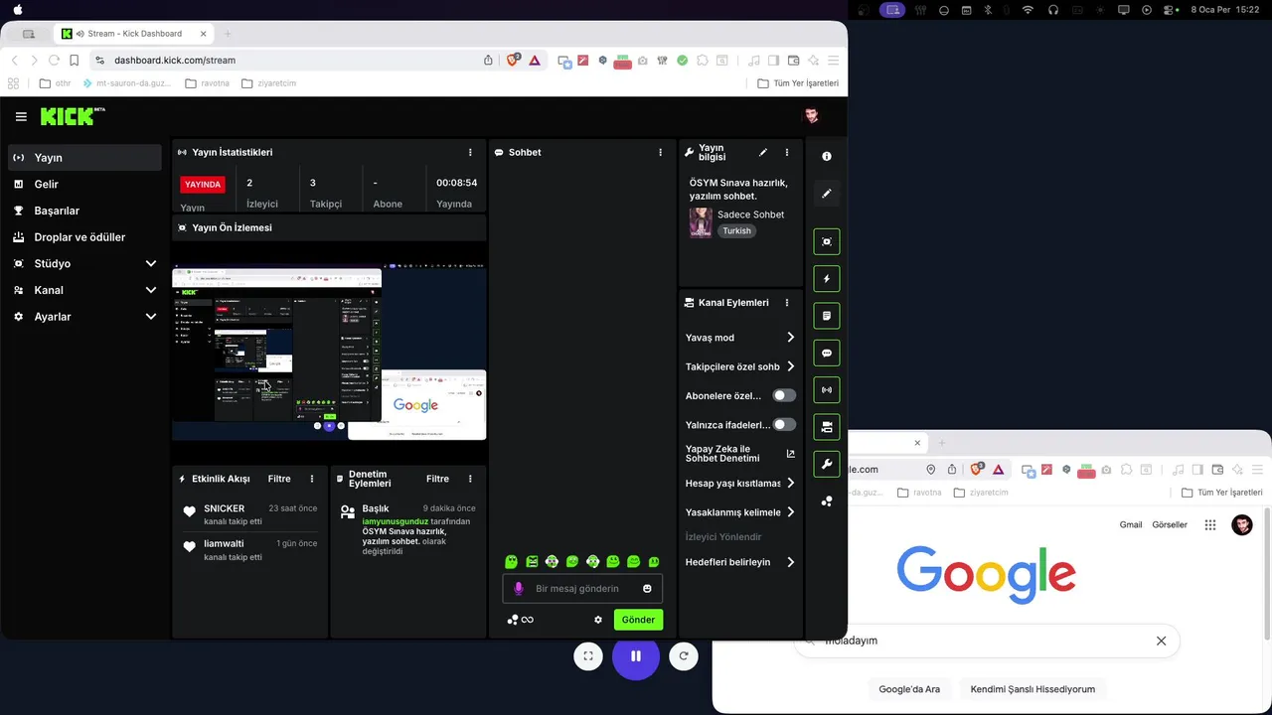
Task: Toggle the stream preview widget icon
Action: 827,241
